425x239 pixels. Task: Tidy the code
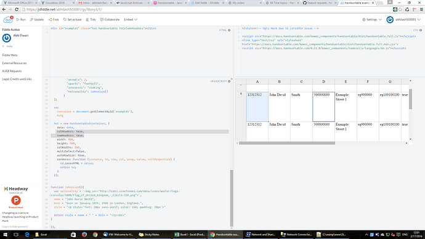point(91,20)
